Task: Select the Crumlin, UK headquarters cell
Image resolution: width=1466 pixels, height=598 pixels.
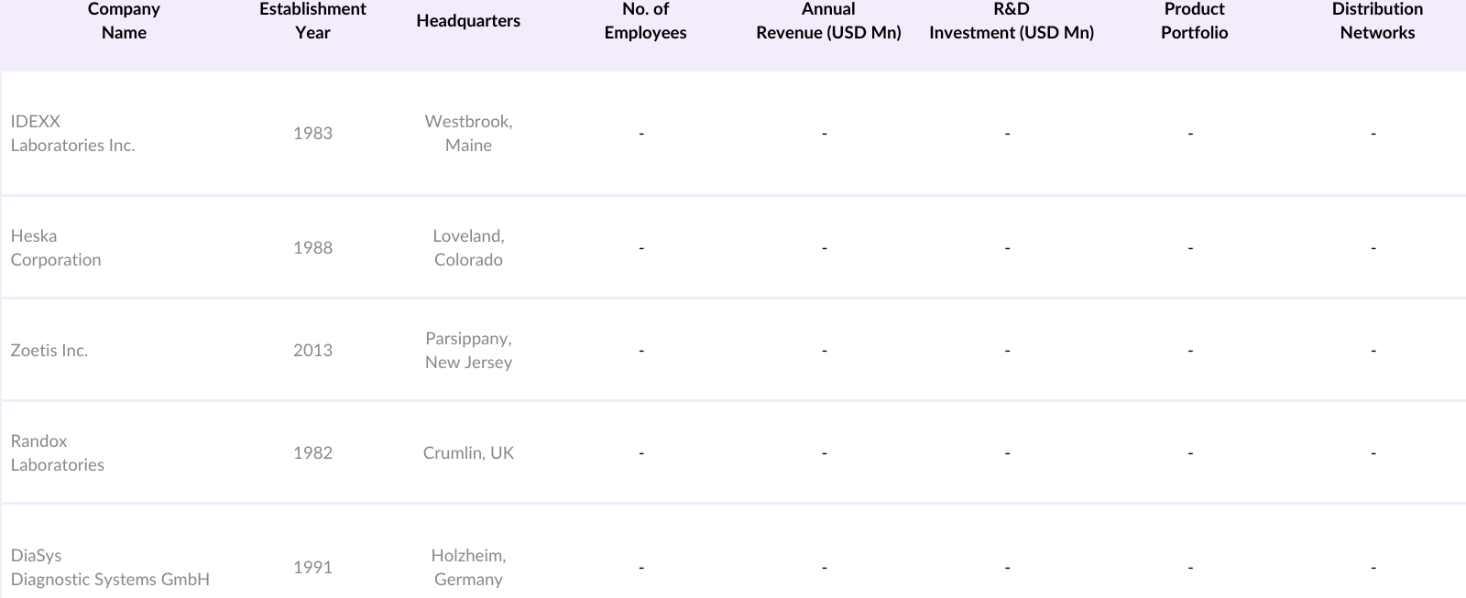Action: 468,453
